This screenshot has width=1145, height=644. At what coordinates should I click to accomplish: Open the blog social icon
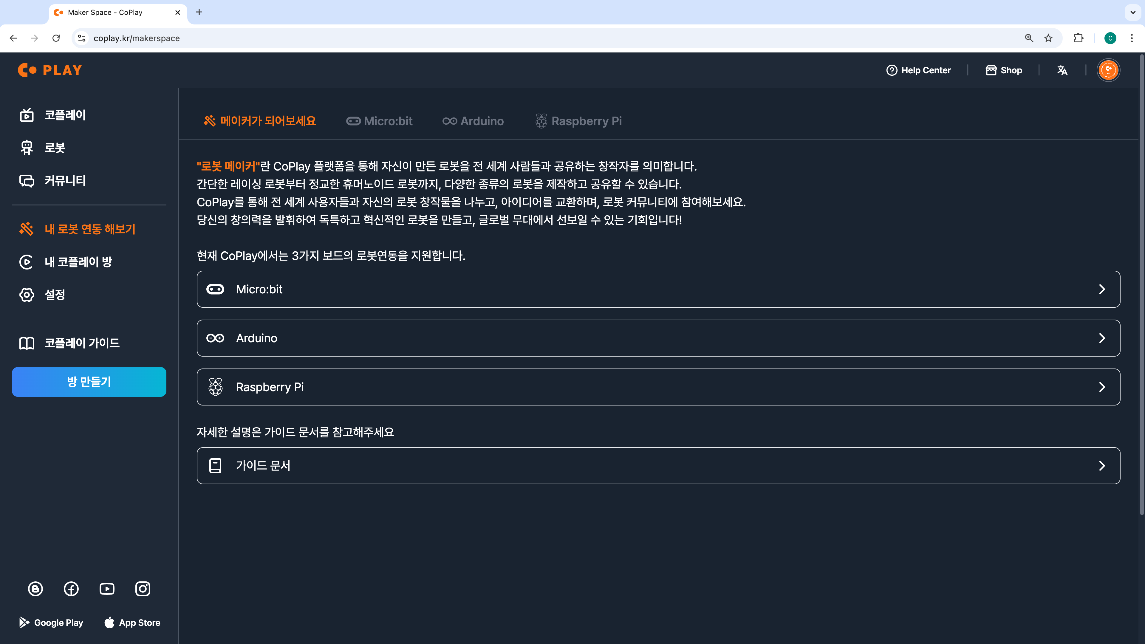click(35, 589)
